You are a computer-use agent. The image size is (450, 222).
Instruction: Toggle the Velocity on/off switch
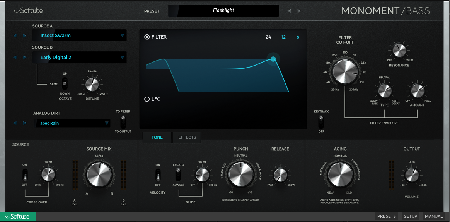[x=158, y=176]
